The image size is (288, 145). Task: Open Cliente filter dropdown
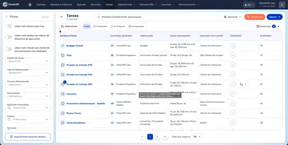(x=28, y=119)
